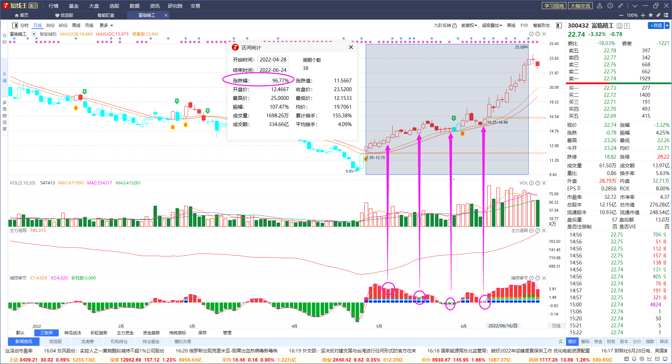Image resolution: width=672 pixels, height=364 pixels.
Task: Toggle left panel layout icon beside 分时
Action: [x=15, y=26]
